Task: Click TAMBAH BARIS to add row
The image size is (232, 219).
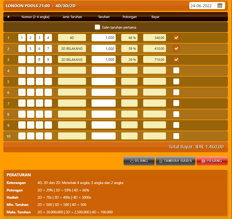Action: pyautogui.click(x=175, y=161)
